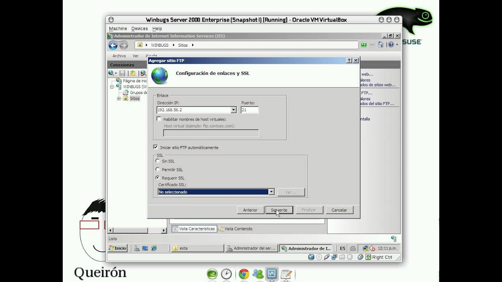Screen dimensions: 502x282
Task: Open the server manager quick launch icon
Action: pos(136,248)
